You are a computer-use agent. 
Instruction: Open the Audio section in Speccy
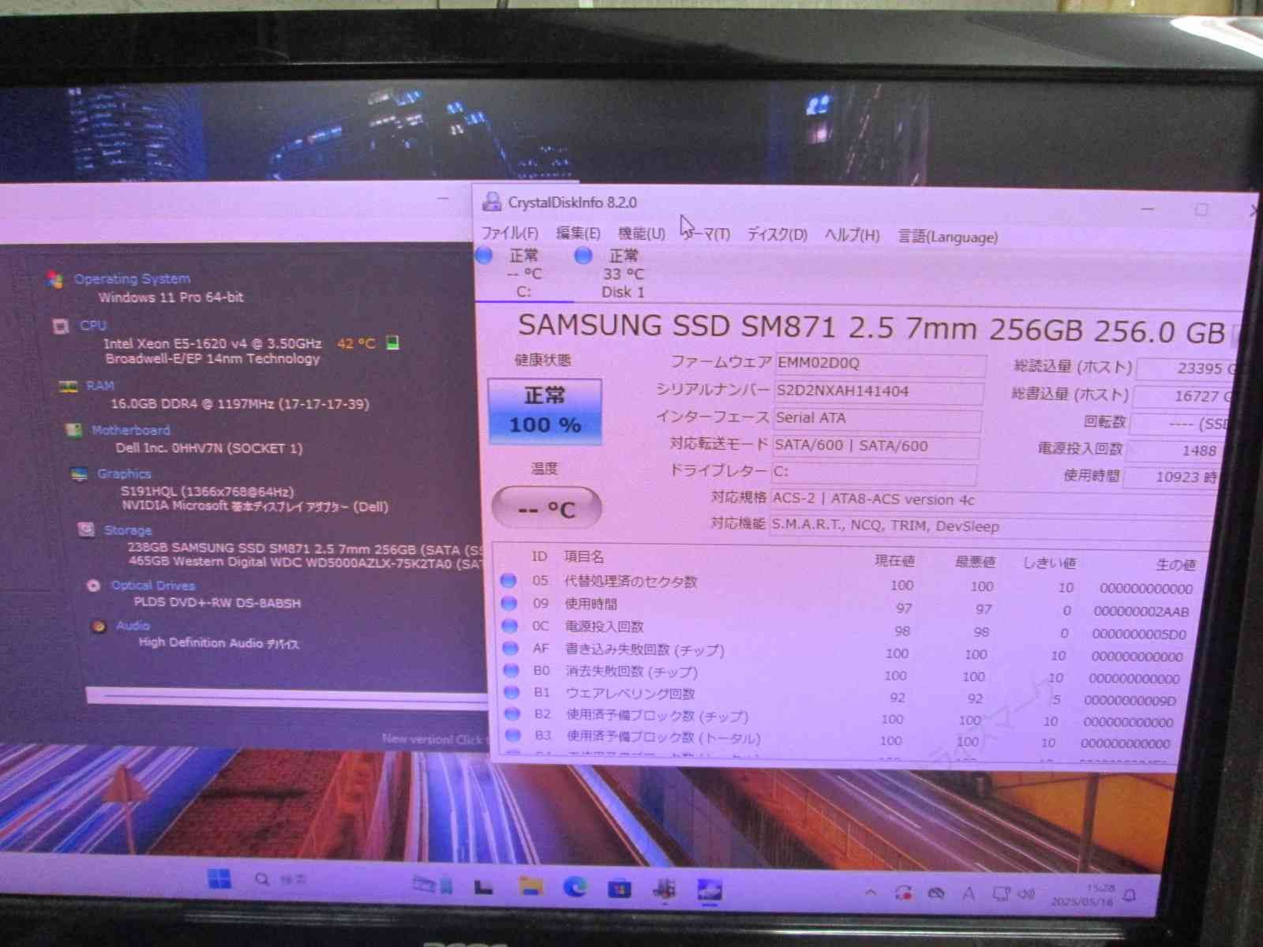point(133,625)
